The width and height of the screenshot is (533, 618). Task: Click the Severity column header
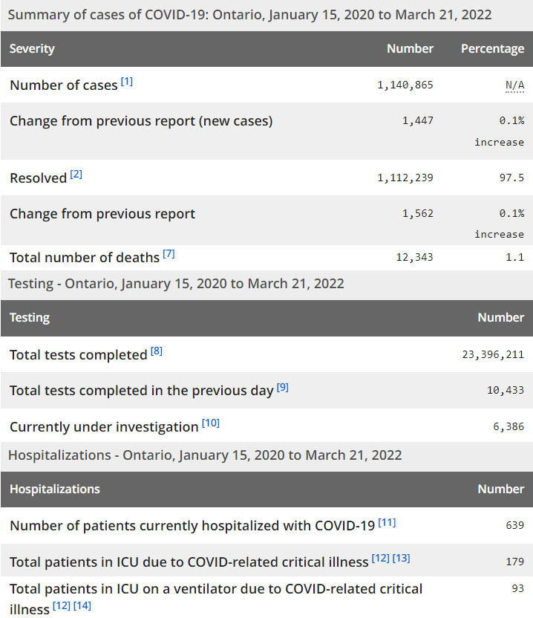coord(32,49)
